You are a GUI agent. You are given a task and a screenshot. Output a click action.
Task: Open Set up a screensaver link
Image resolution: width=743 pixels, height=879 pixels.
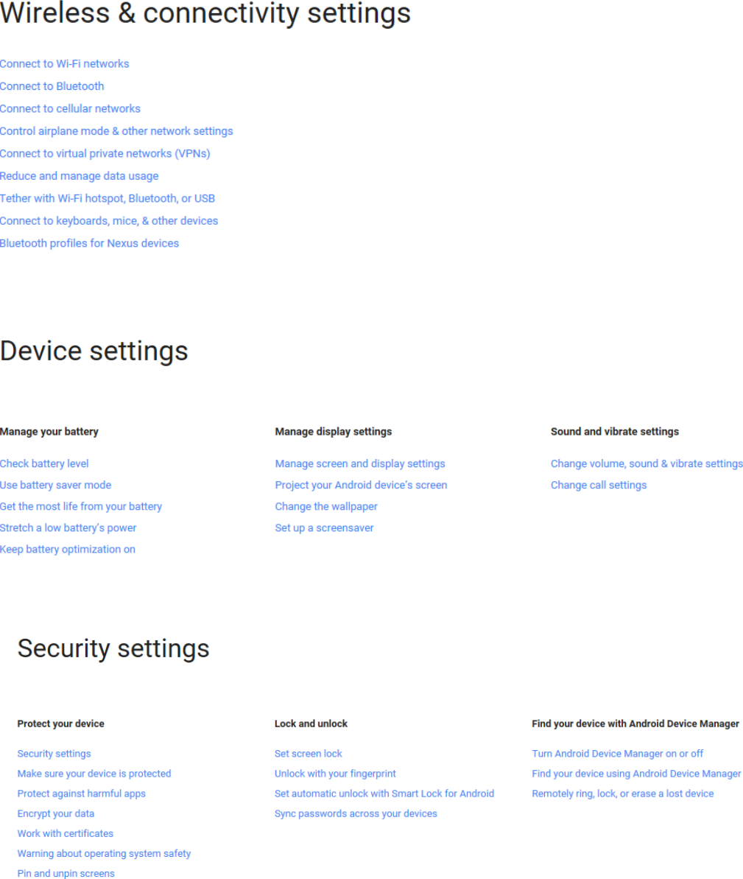pyautogui.click(x=325, y=528)
